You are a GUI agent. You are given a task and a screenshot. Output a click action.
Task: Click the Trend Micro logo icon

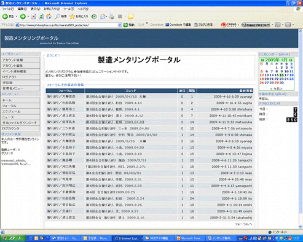(x=224, y=25)
